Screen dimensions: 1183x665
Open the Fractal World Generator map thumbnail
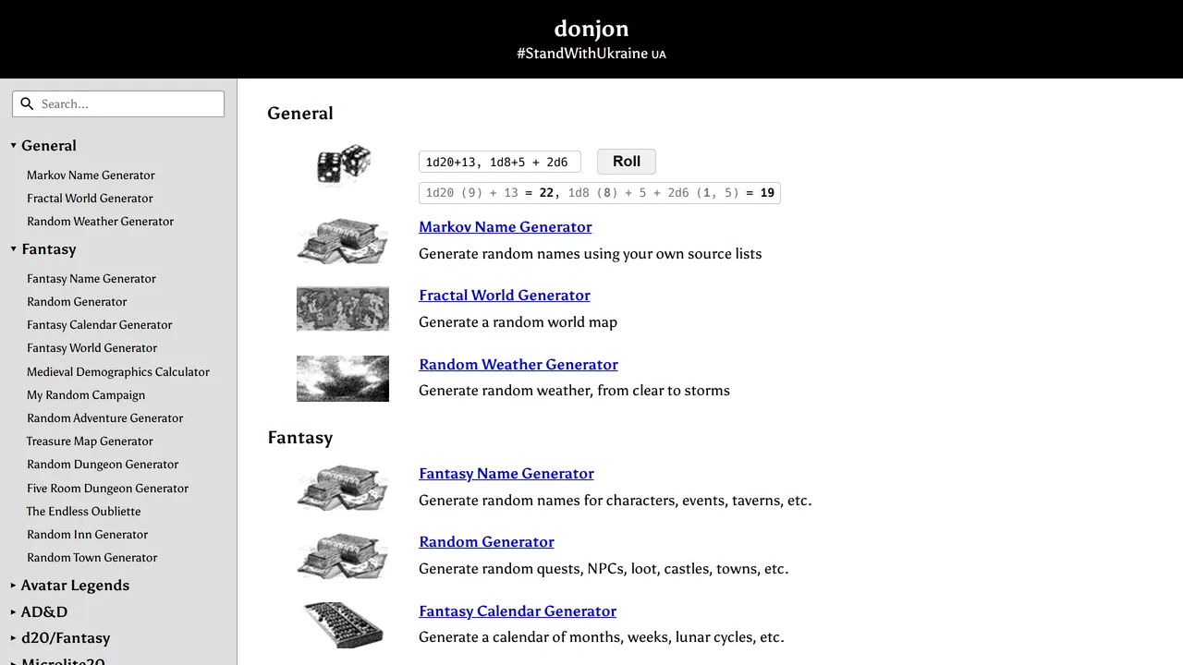click(343, 308)
